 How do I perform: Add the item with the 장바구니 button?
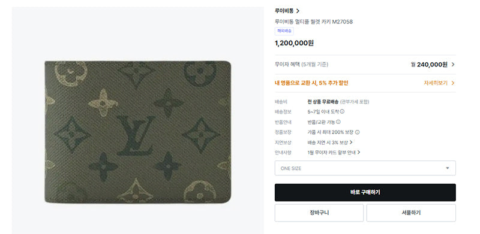pyautogui.click(x=319, y=213)
